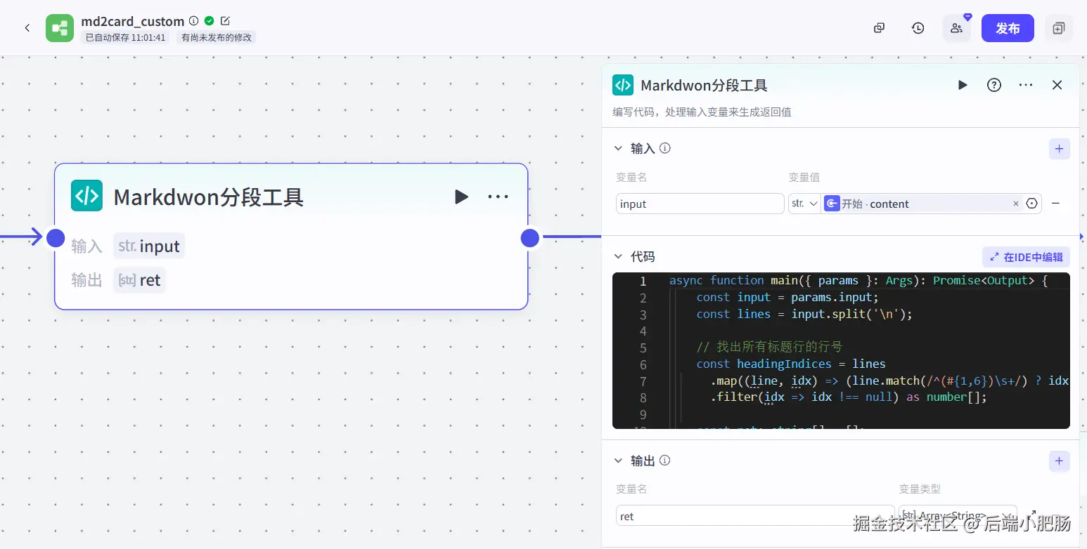Test run node from side panel play icon
This screenshot has width=1087, height=549.
[963, 85]
